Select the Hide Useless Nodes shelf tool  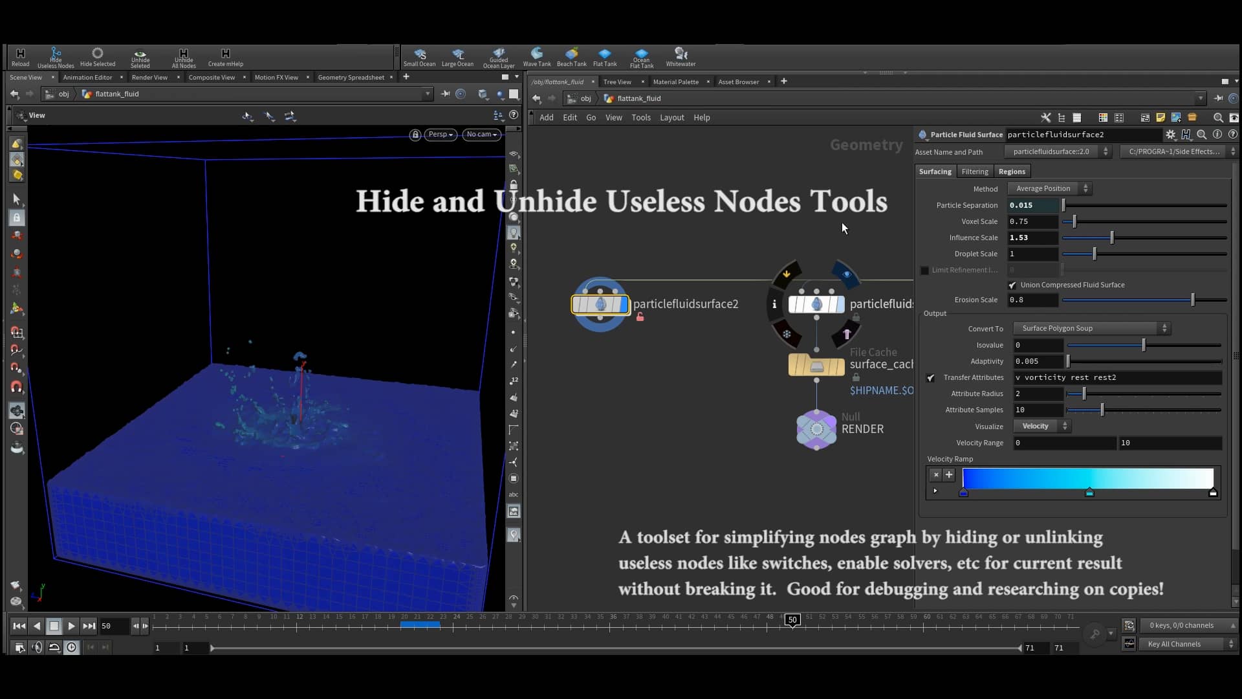(56, 56)
